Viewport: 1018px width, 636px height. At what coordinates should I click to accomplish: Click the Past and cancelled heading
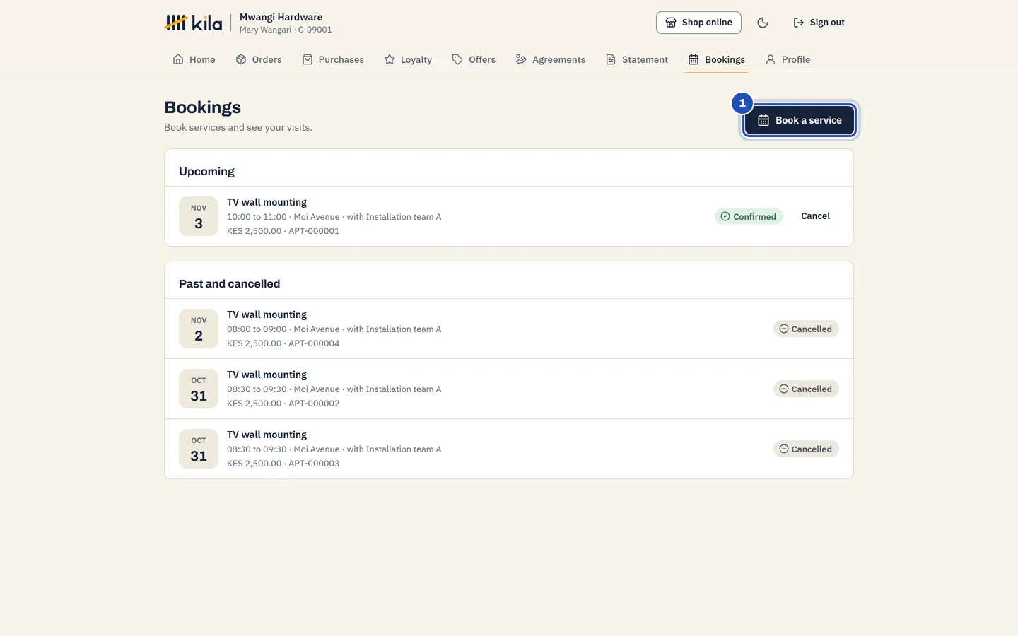pos(229,283)
